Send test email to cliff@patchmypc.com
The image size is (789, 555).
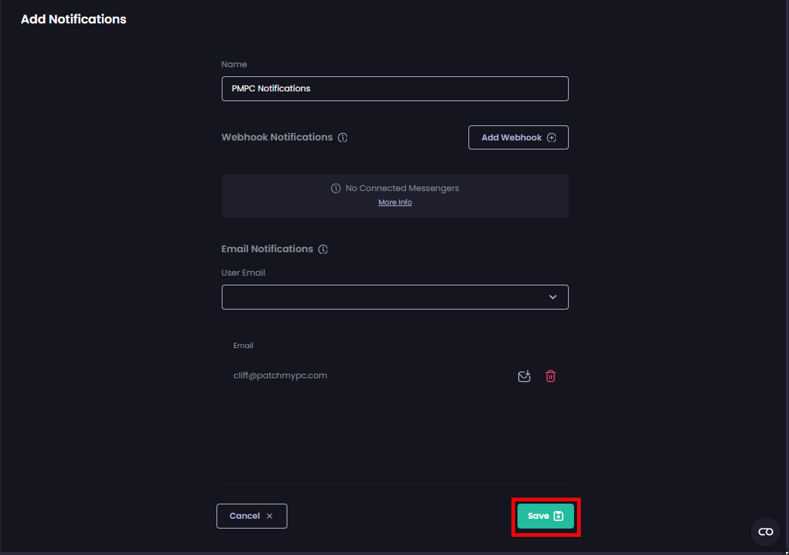(x=524, y=376)
